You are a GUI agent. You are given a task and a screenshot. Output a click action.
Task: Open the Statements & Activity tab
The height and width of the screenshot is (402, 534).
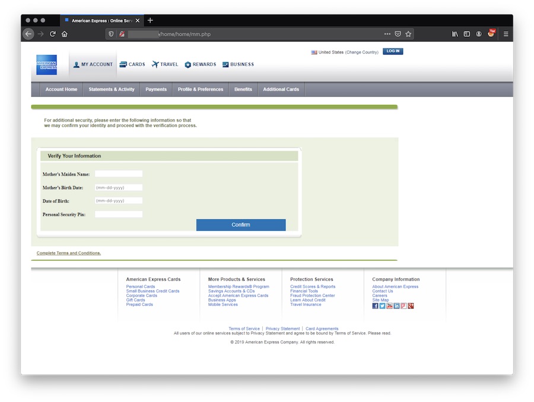[112, 90]
